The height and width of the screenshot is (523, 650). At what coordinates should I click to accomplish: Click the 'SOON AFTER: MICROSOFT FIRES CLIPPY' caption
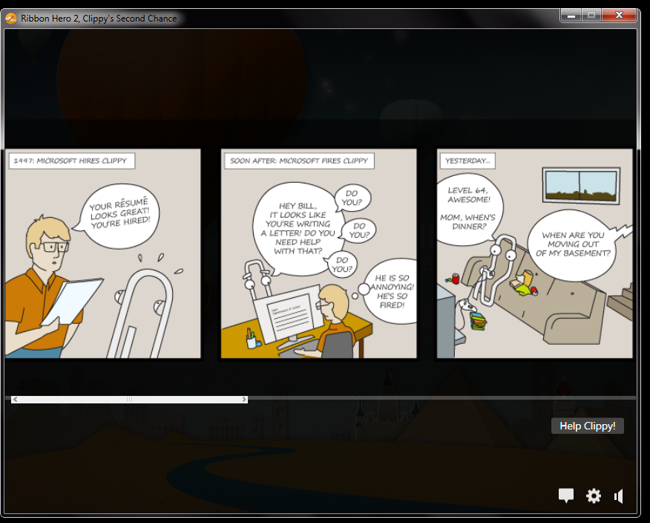(299, 160)
